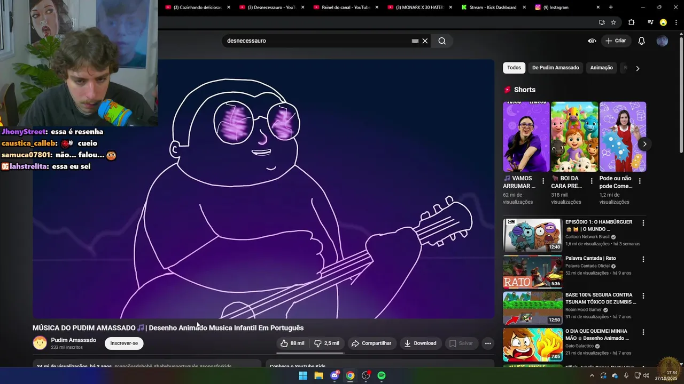Open the Pudim Amassado channel avatar
The width and height of the screenshot is (684, 384).
coord(40,343)
